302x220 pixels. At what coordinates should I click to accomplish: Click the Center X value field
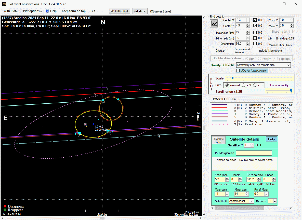click(x=241, y=20)
